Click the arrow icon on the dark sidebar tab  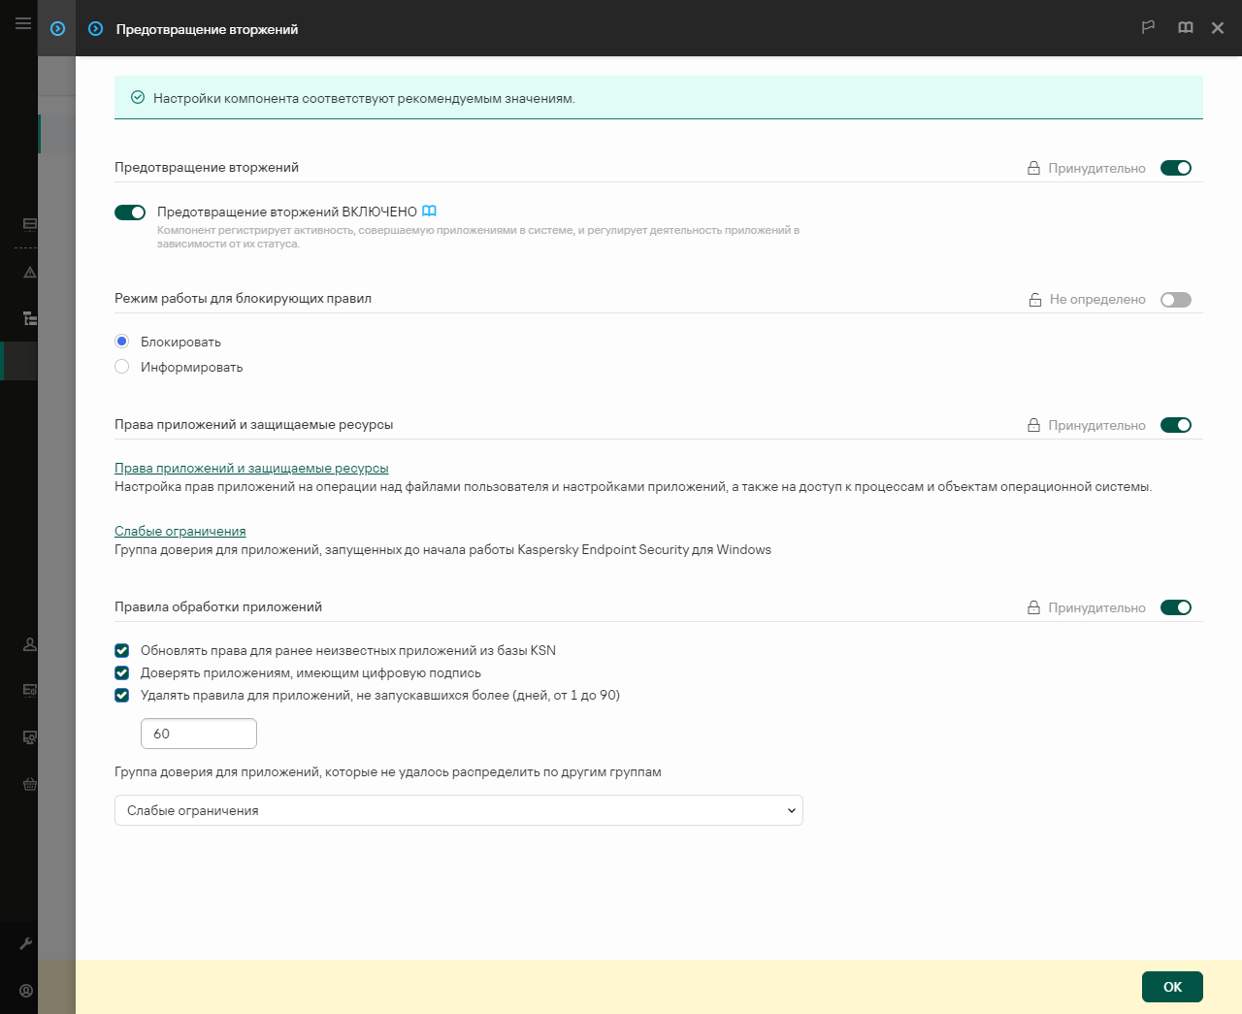[x=58, y=29]
